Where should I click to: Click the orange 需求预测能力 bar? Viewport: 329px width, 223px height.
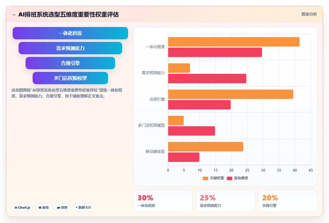click(179, 68)
